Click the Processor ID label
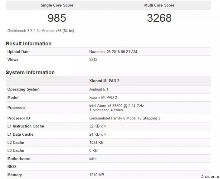Screen dimensions: 220x179 [18, 118]
